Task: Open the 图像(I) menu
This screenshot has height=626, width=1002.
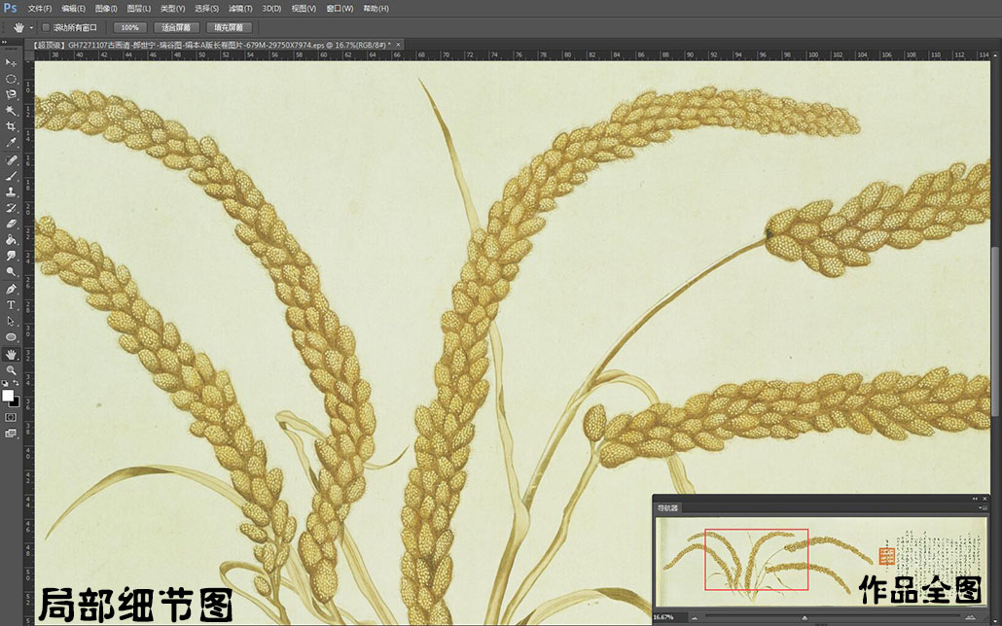Action: click(x=106, y=9)
